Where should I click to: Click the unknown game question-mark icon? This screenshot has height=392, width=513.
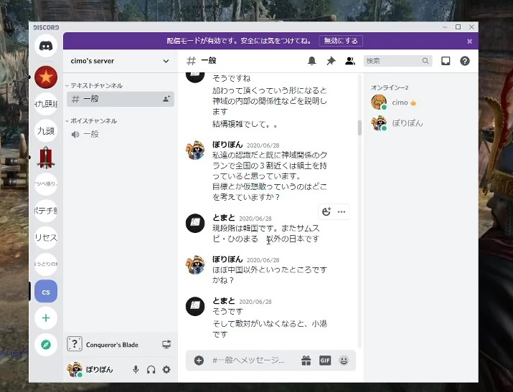pyautogui.click(x=75, y=344)
